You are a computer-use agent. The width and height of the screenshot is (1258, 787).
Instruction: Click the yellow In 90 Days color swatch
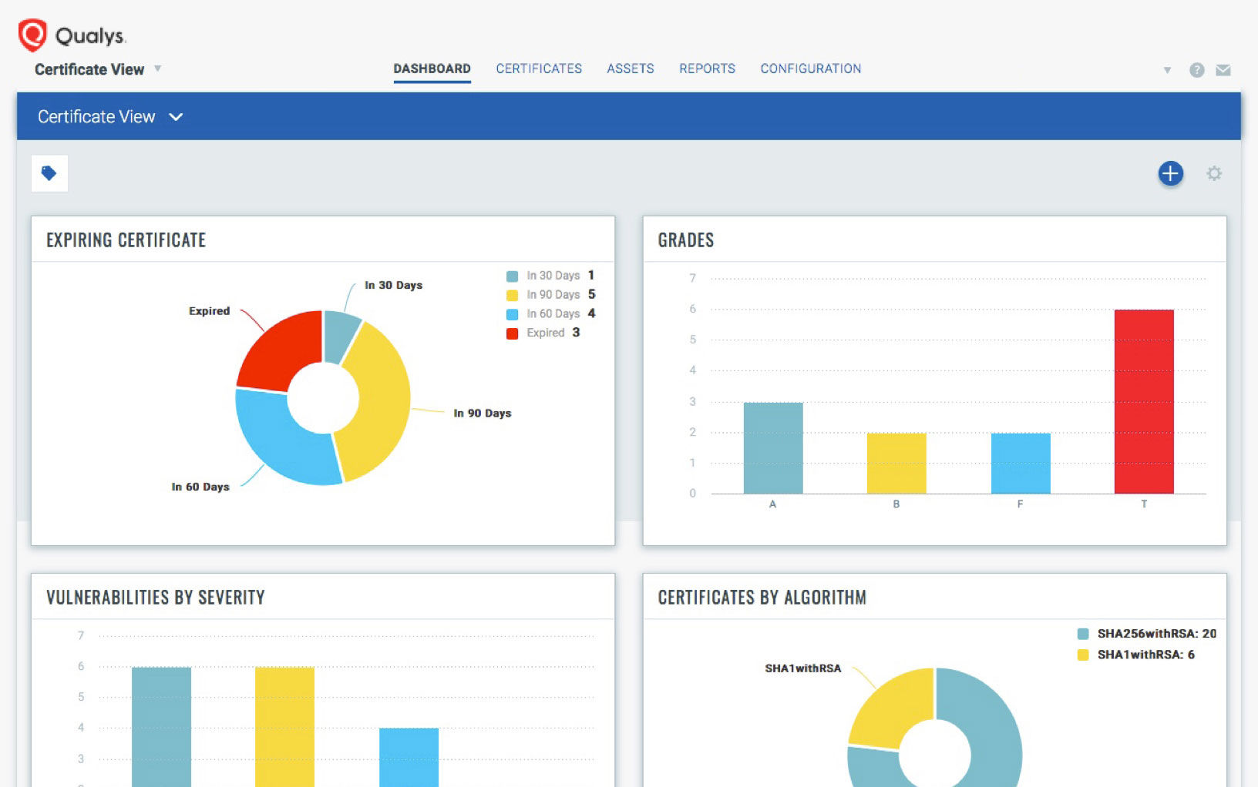512,294
